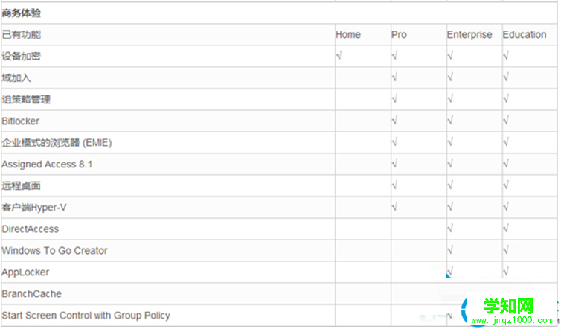
Task: Select the Pro column header
Action: (x=400, y=35)
